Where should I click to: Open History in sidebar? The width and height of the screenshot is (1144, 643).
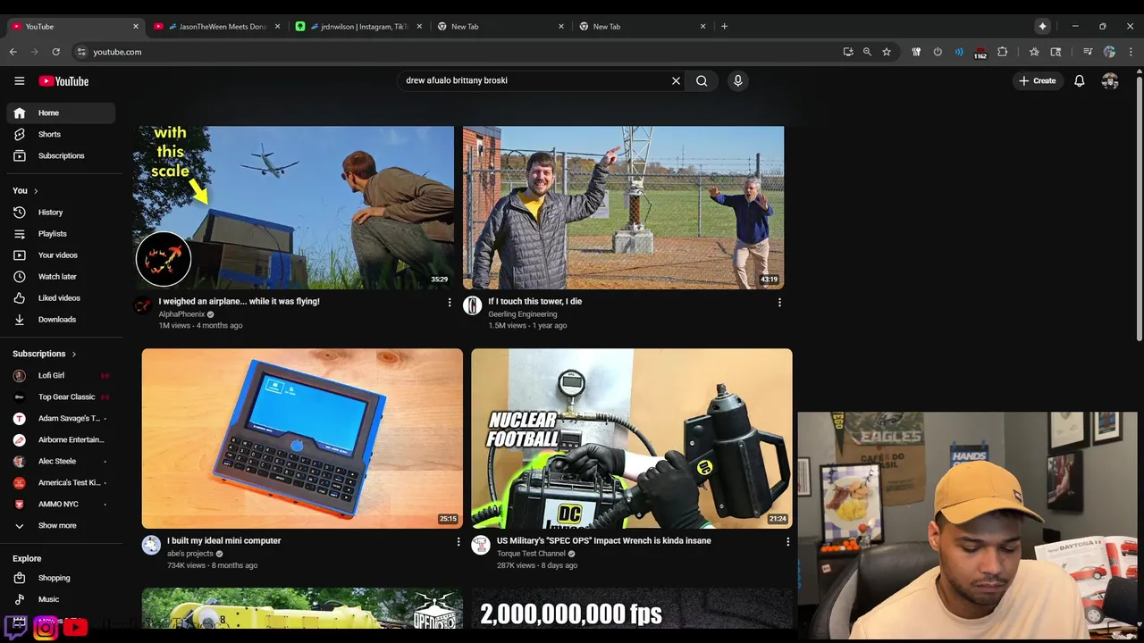tap(61, 213)
